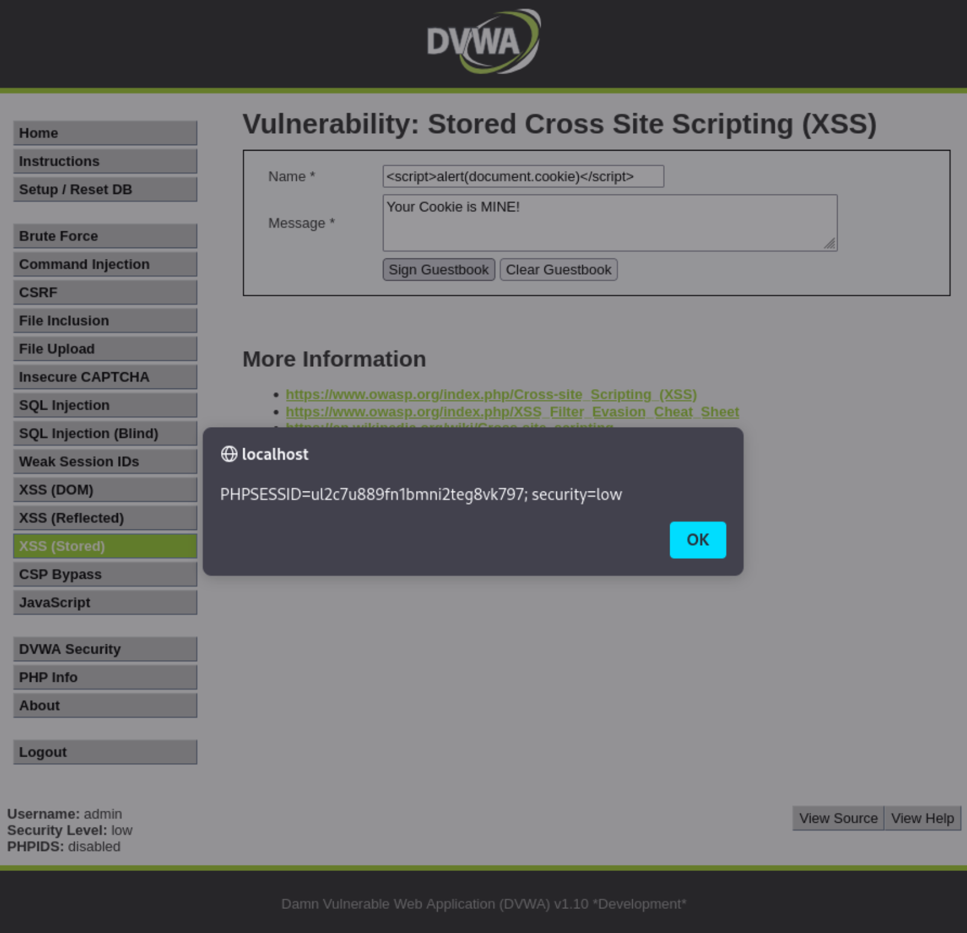Submit with Sign Guestbook button
Image resolution: width=967 pixels, height=933 pixels.
pos(439,270)
